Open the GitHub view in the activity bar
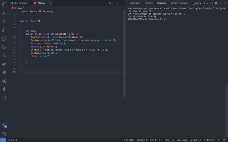Image resolution: width=228 pixels, height=142 pixels. [x=4, y=81]
